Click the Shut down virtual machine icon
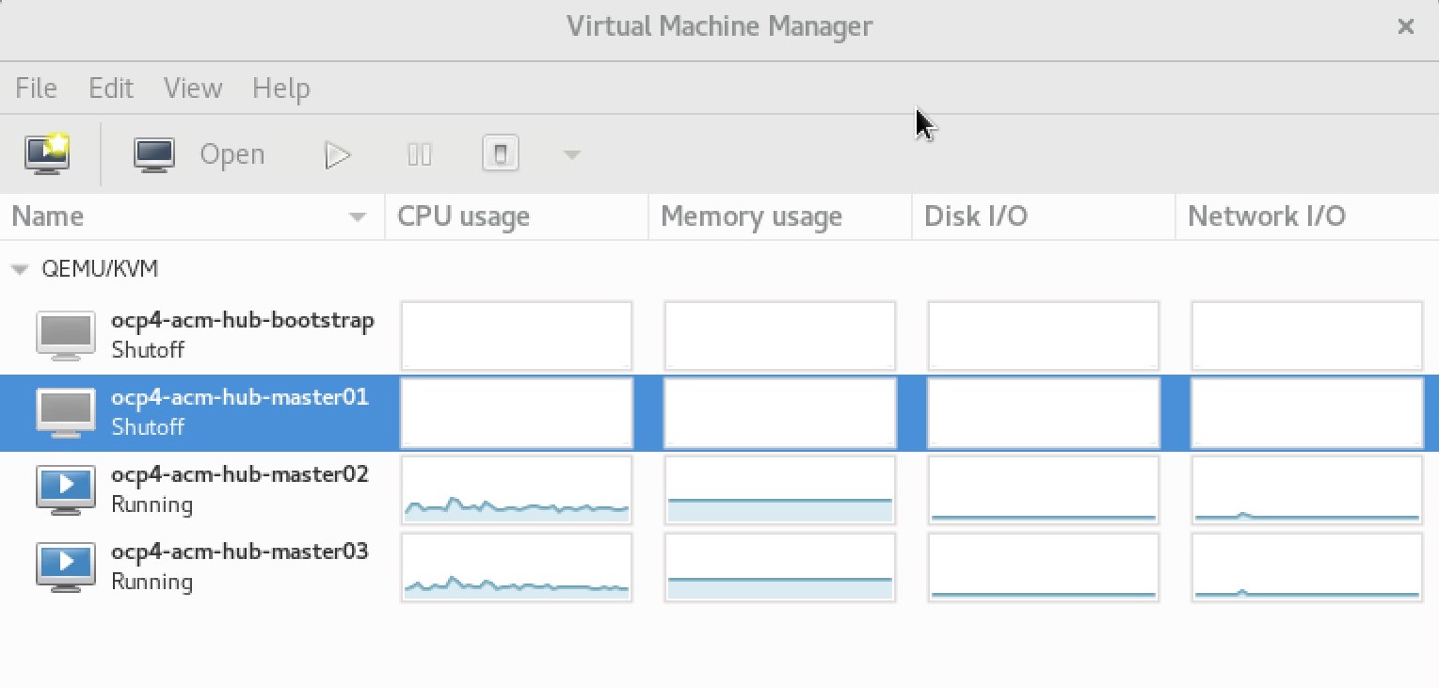 [x=501, y=153]
